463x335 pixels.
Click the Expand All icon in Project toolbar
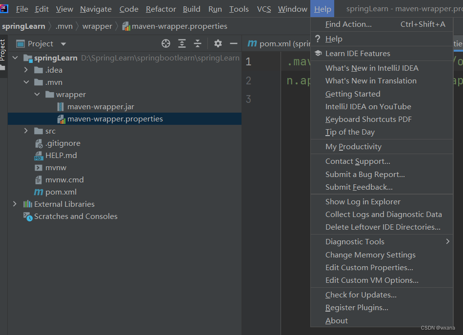tap(182, 43)
